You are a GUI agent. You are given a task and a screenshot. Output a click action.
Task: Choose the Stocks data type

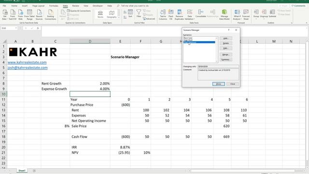coord(100,14)
